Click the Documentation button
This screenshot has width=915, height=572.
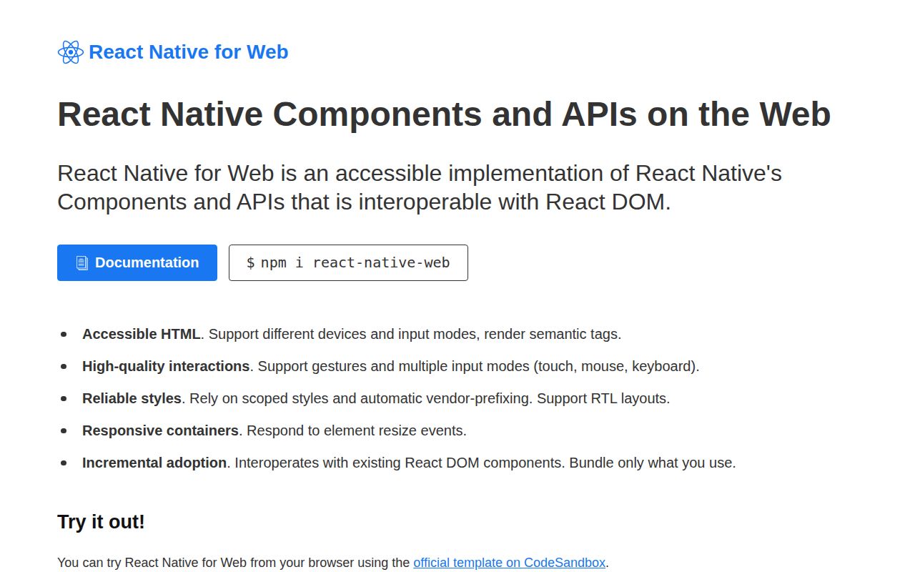pos(137,262)
